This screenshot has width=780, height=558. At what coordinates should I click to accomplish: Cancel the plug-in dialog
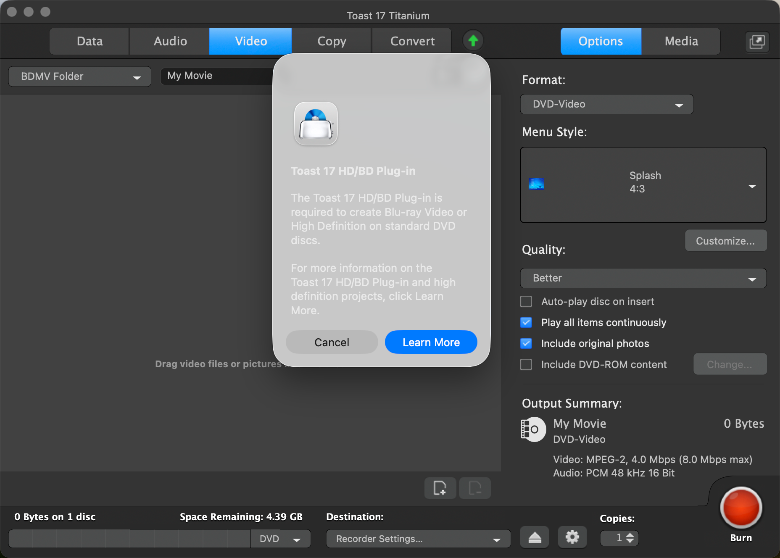click(x=332, y=342)
